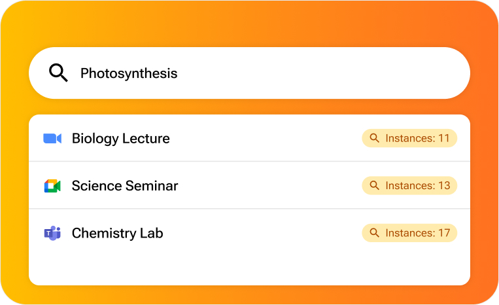The image size is (499, 305).
Task: Click the Instances: 17 badge
Action: point(409,233)
